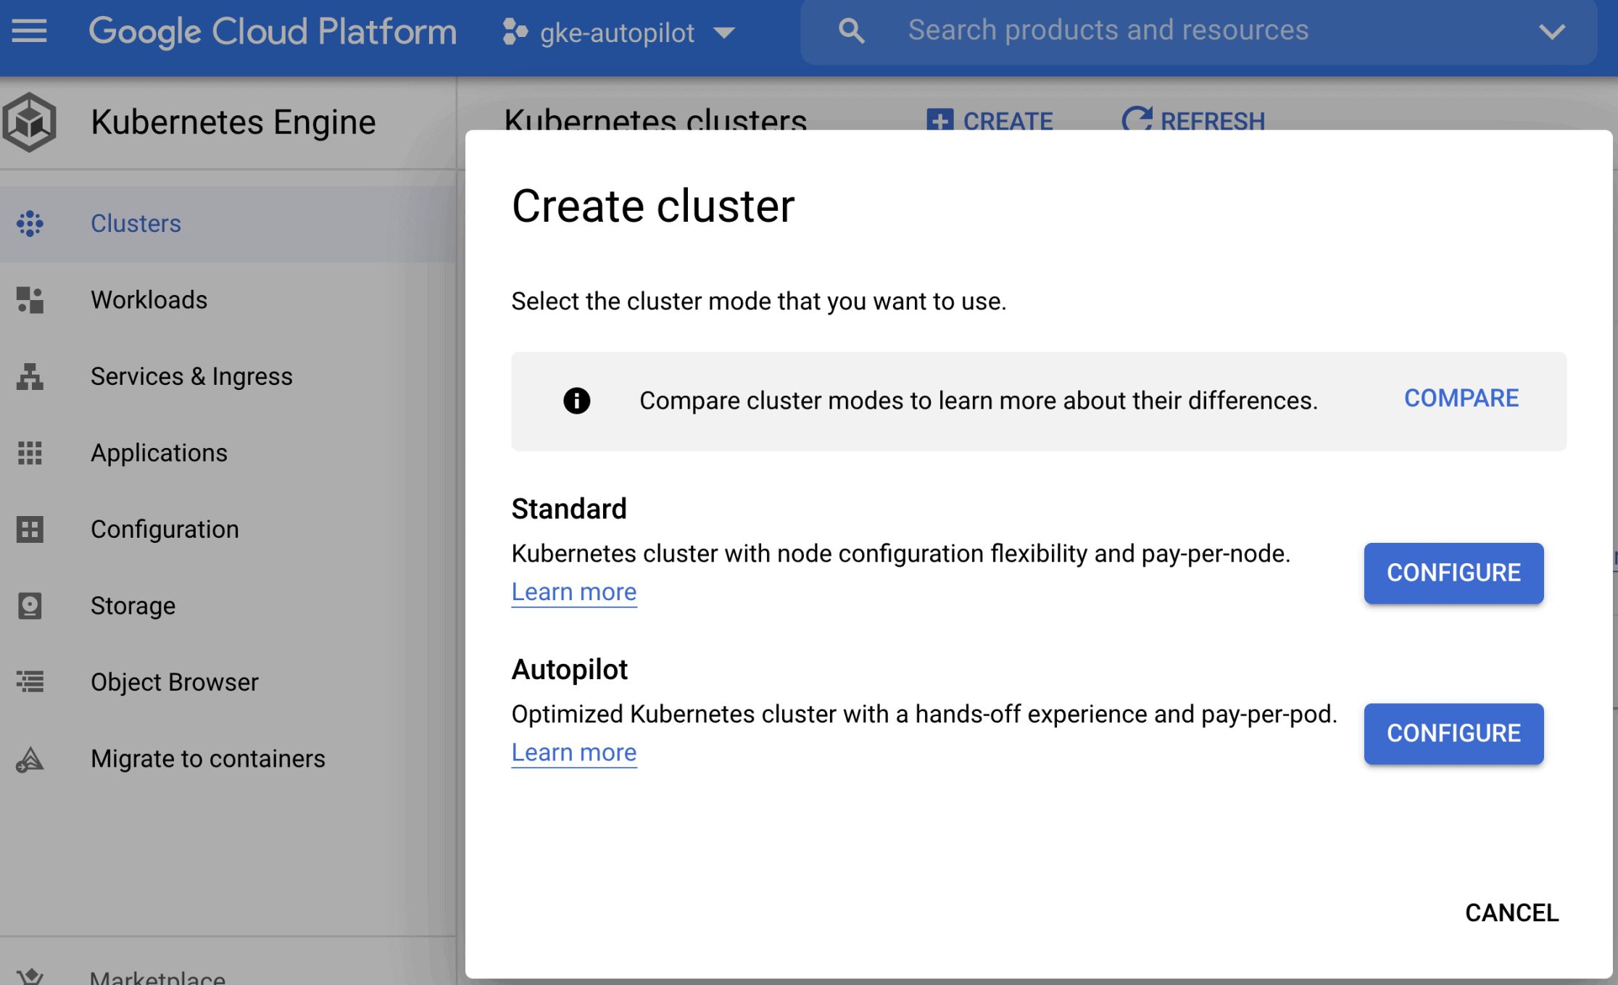Viewport: 1618px width, 985px height.
Task: Click COMPARE to compare cluster modes
Action: 1461,398
